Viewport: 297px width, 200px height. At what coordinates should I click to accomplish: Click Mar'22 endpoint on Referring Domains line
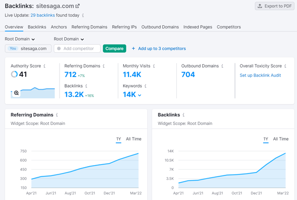[x=138, y=154]
